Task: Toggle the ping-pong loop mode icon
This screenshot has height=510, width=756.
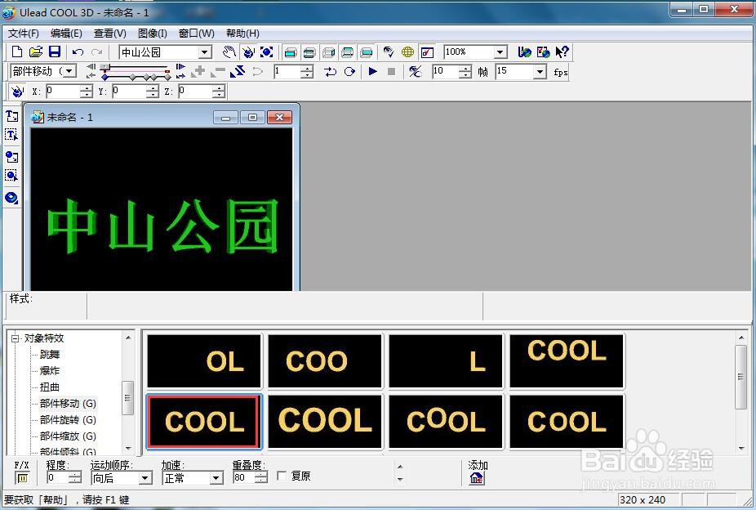Action: 331,71
